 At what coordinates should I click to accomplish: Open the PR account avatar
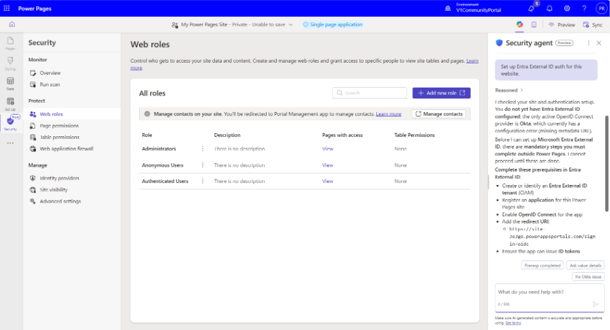pos(601,8)
